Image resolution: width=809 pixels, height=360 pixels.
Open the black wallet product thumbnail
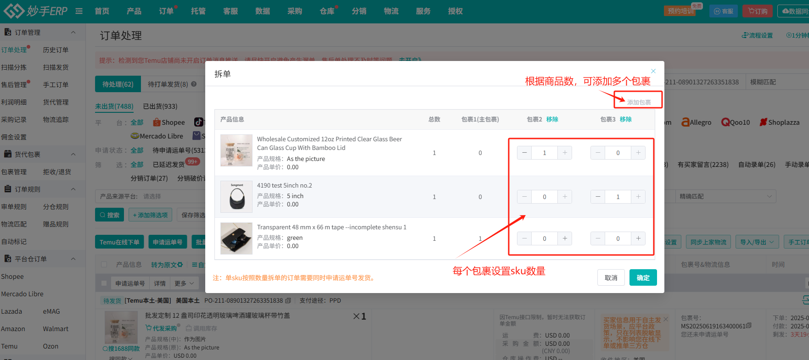click(236, 238)
